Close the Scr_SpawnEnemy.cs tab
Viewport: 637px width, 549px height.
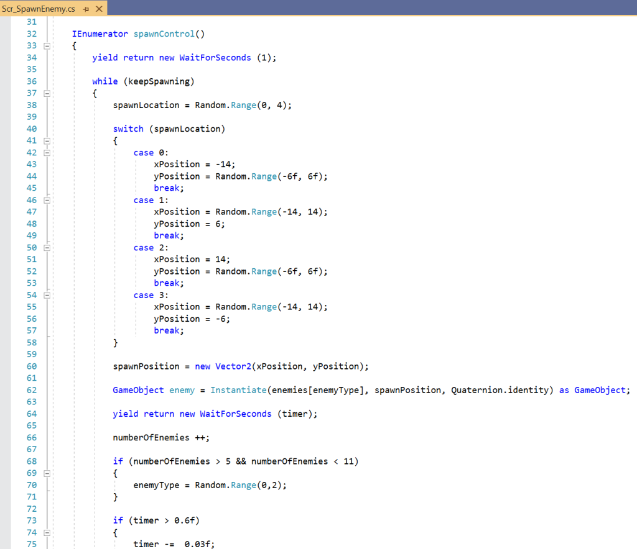pyautogui.click(x=98, y=9)
